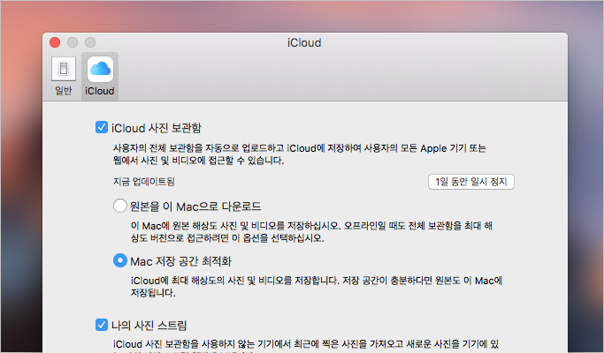Click the iCloud 사진 보관함 heading label

(x=157, y=128)
